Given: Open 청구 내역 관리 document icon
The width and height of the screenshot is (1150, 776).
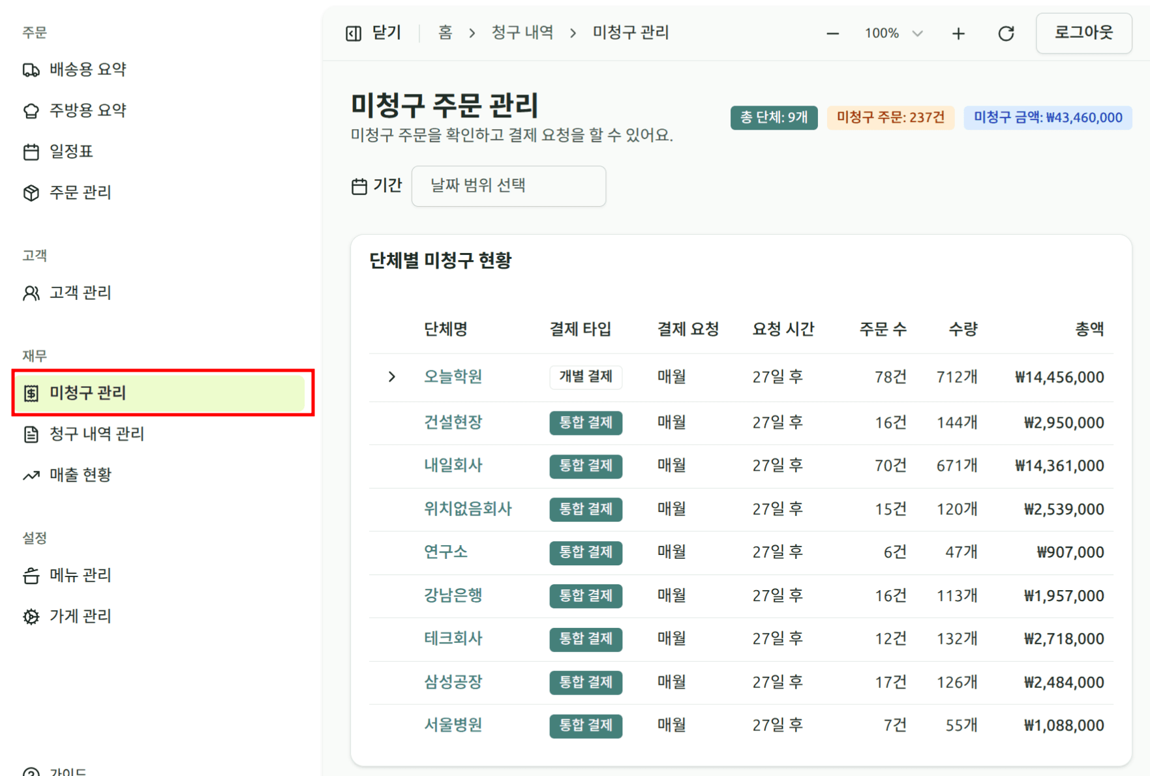Looking at the screenshot, I should [31, 434].
